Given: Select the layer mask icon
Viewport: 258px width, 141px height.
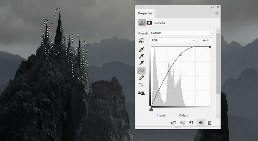Looking at the screenshot, I should click(149, 23).
